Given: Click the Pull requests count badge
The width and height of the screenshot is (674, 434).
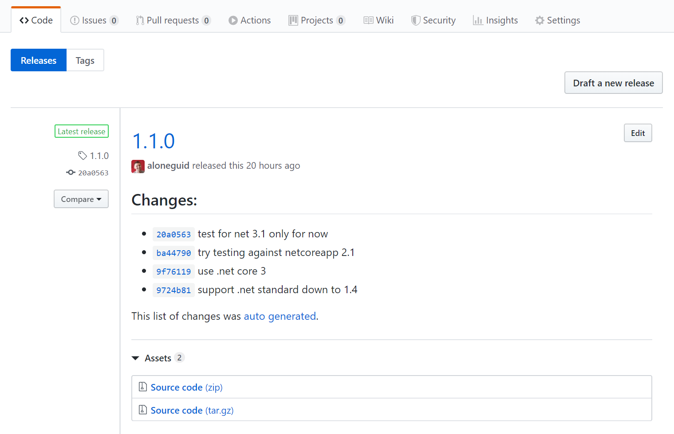Looking at the screenshot, I should [x=206, y=20].
